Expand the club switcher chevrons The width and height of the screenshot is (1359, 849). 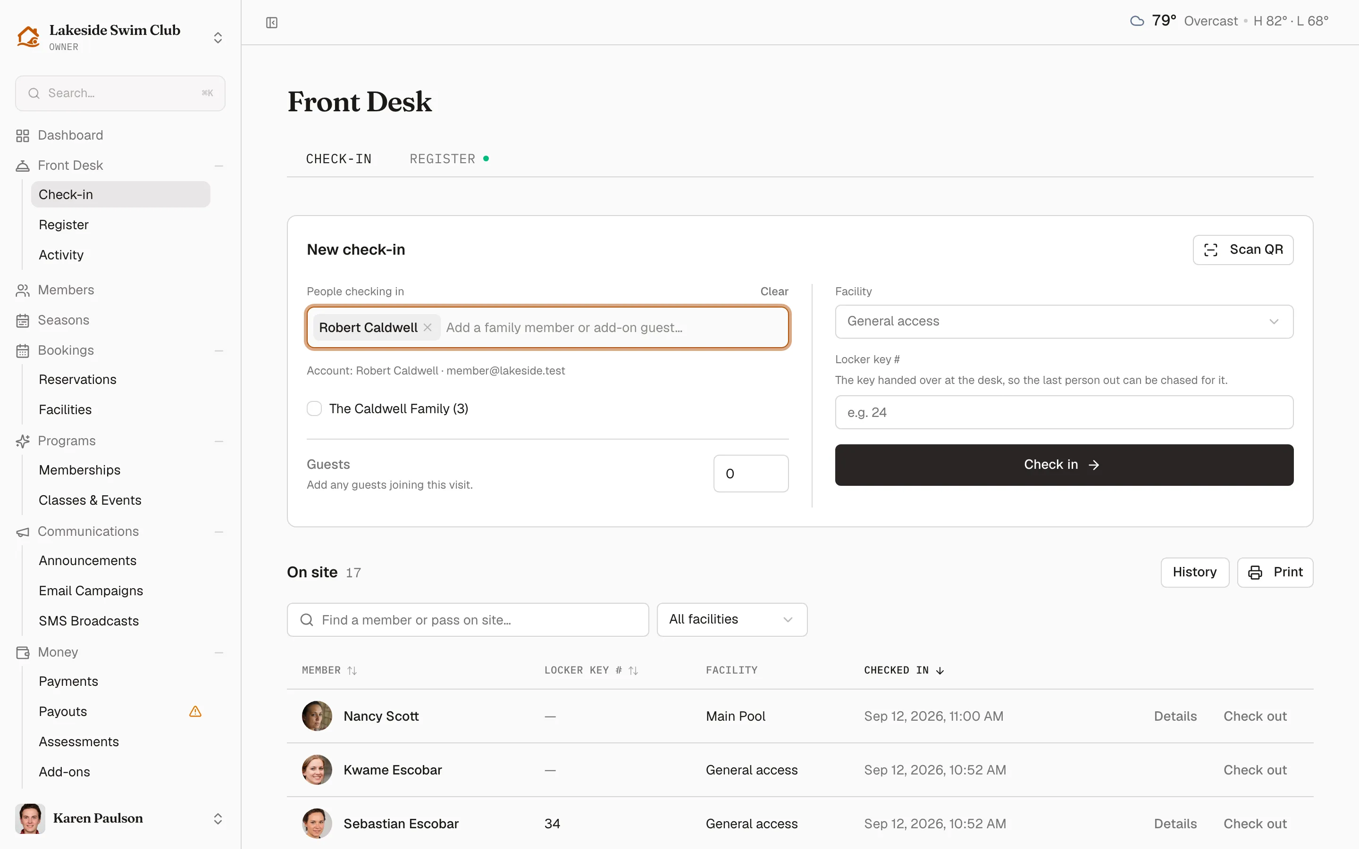[x=218, y=38]
